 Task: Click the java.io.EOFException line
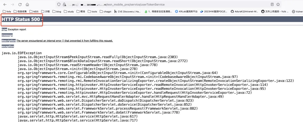[x=22, y=53]
